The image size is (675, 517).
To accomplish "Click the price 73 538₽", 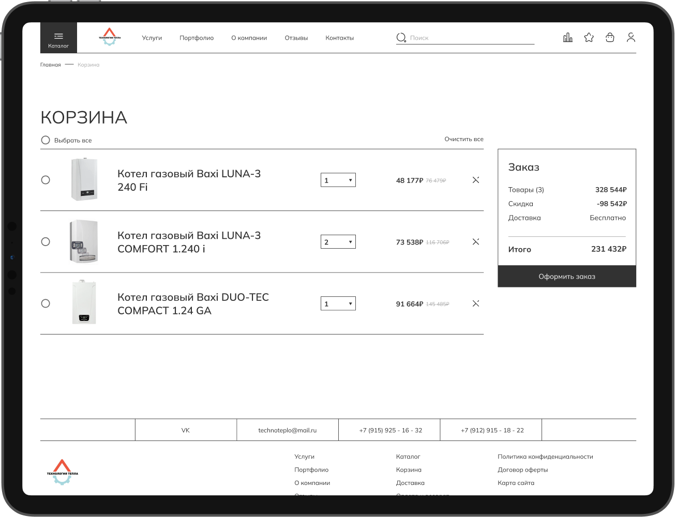I will pyautogui.click(x=410, y=242).
